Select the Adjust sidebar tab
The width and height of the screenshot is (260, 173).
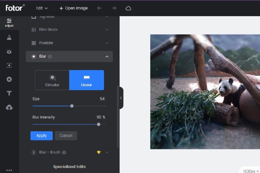9,23
